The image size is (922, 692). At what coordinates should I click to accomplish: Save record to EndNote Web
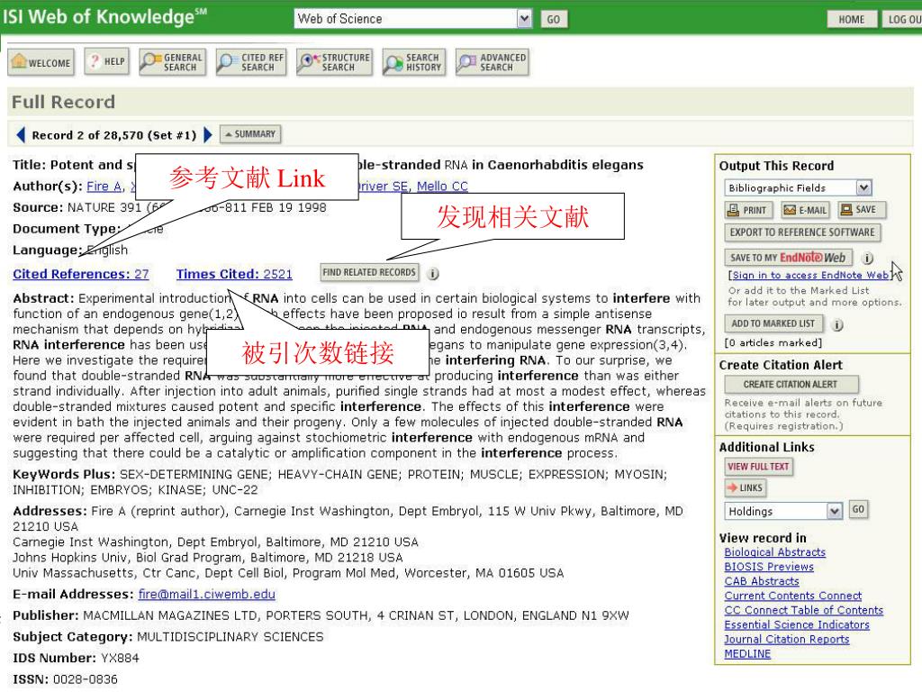(788, 258)
